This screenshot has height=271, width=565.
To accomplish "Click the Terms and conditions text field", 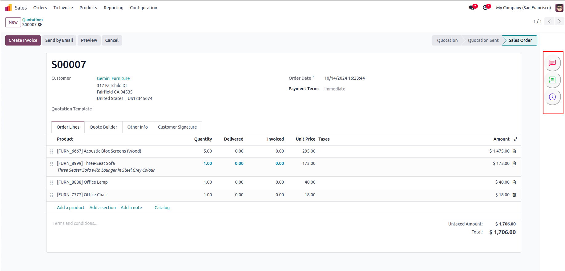I will 75,223.
